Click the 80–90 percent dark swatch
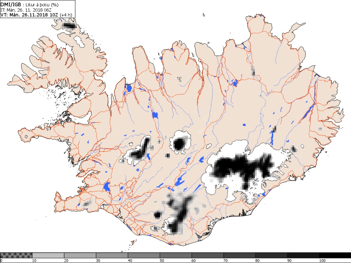 pos(272,255)
